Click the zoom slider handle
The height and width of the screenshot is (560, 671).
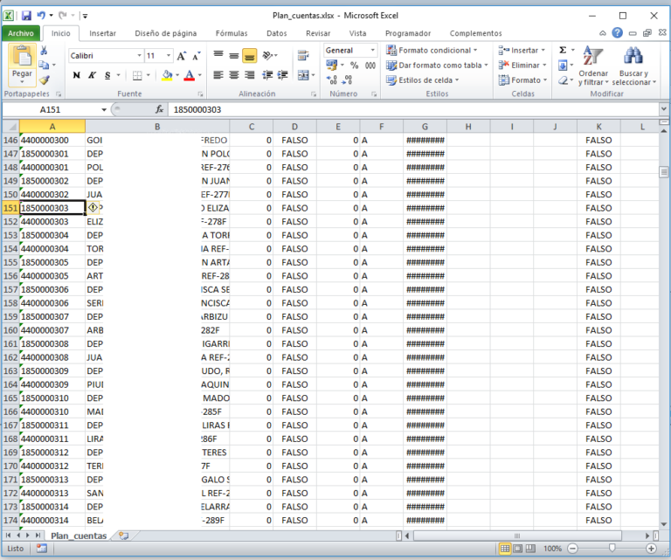click(611, 549)
